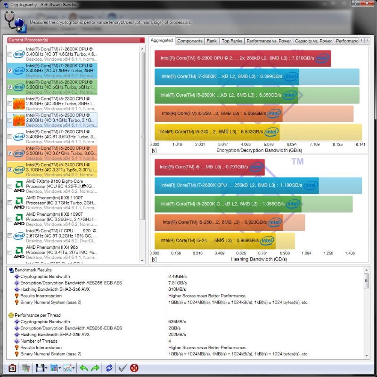The width and height of the screenshot is (377, 377).
Task: Check the i5-2300 3GHz Turbo checkbox
Action: (x=10, y=104)
